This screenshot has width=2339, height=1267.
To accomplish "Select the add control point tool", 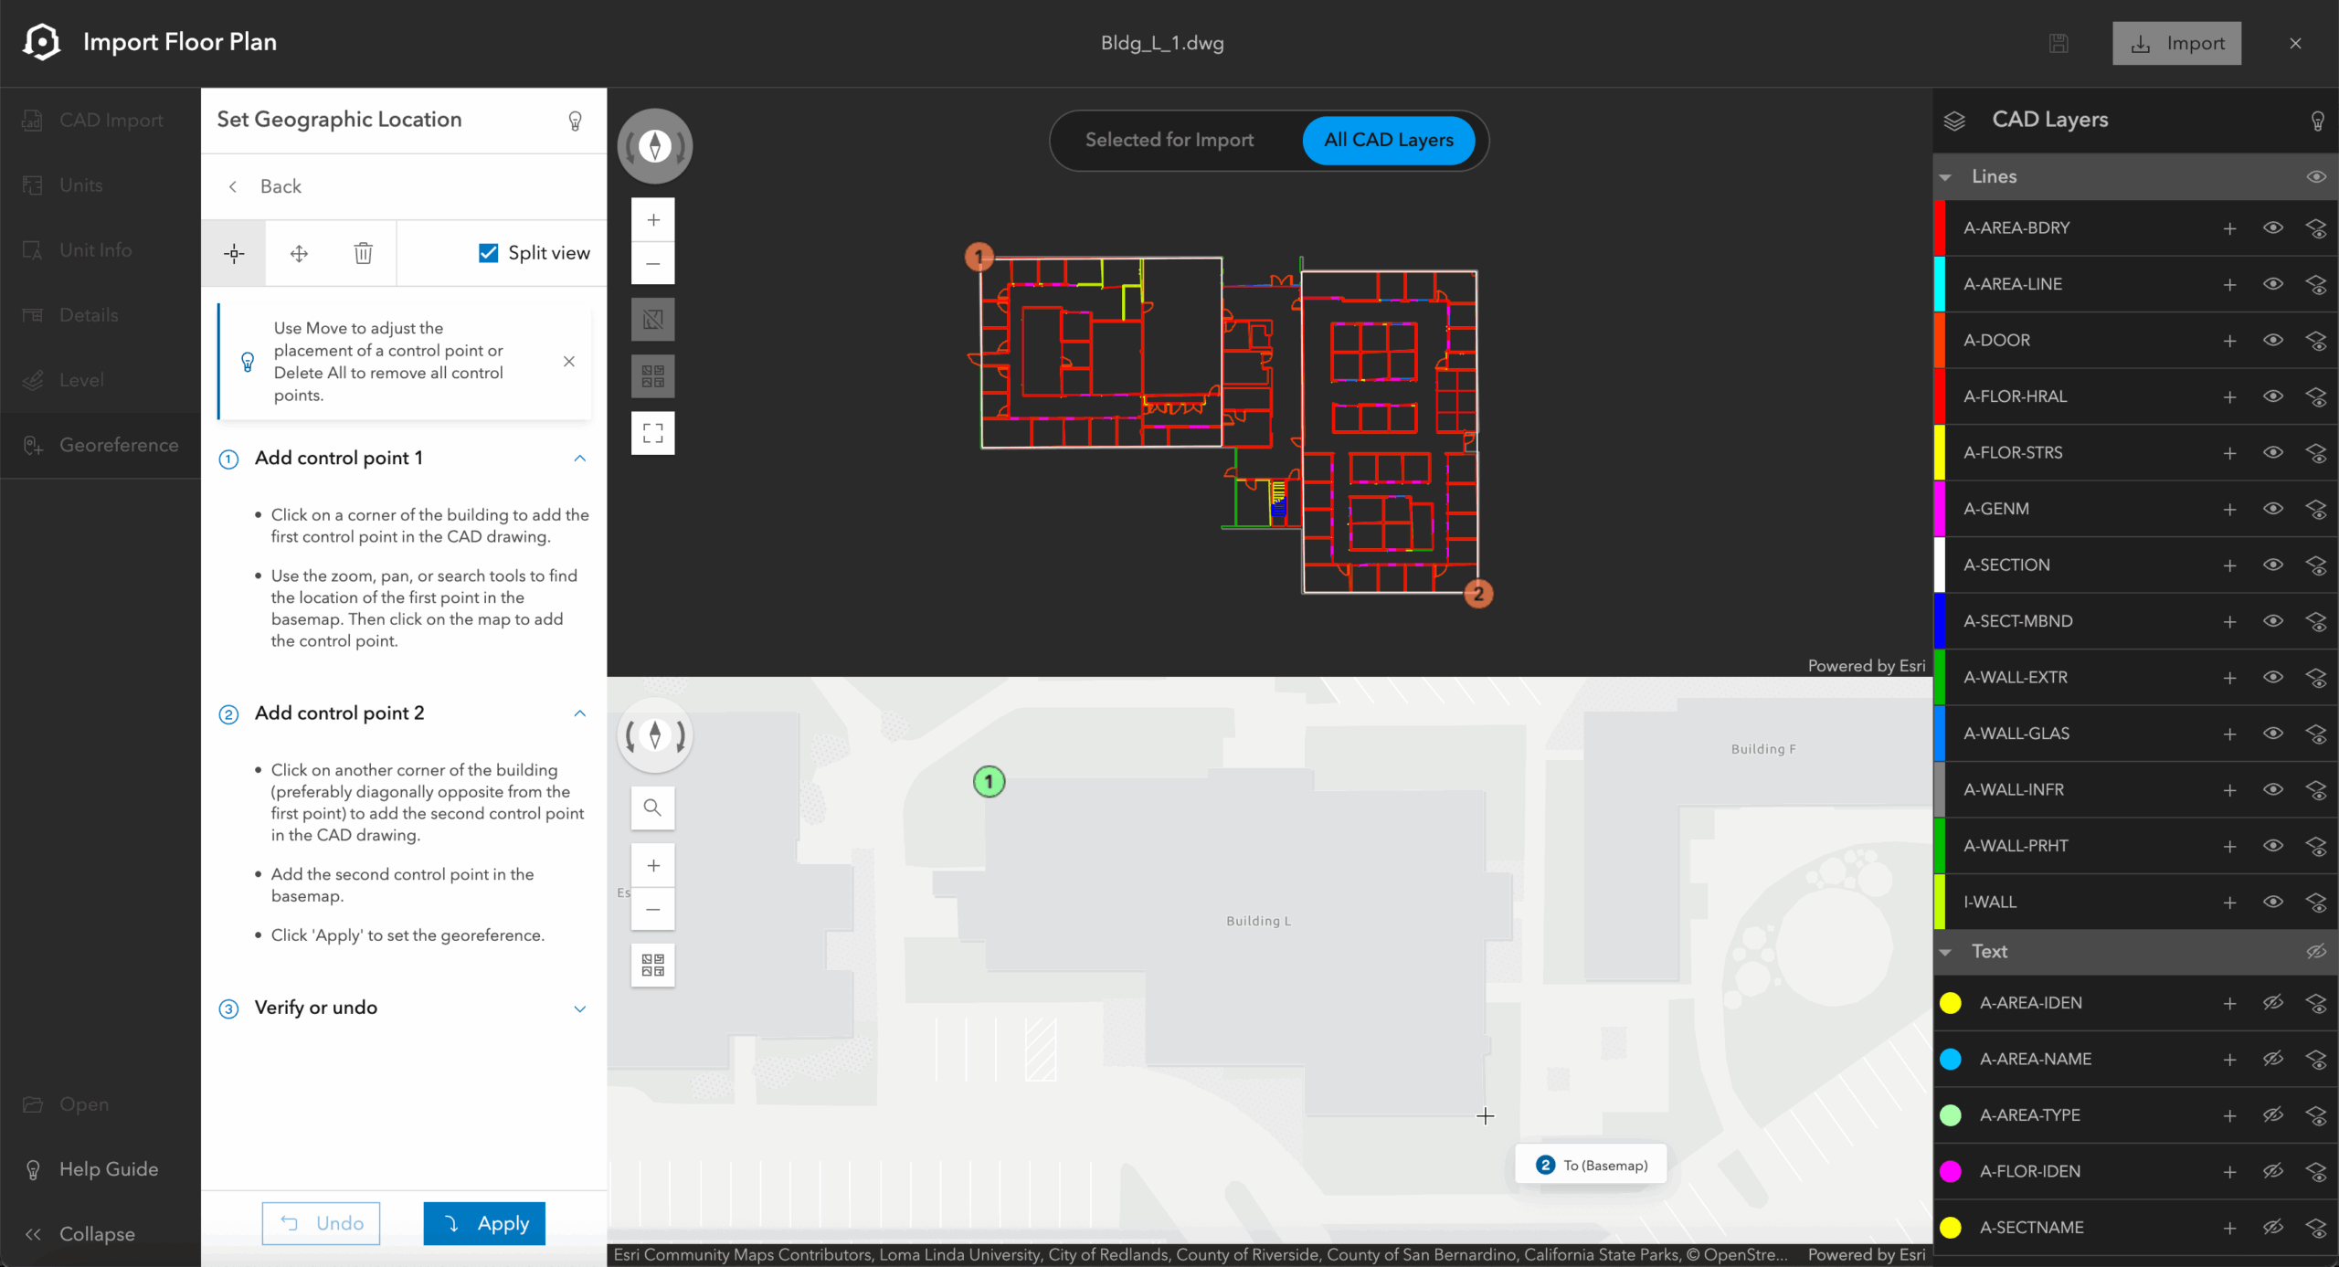I will click(x=234, y=253).
